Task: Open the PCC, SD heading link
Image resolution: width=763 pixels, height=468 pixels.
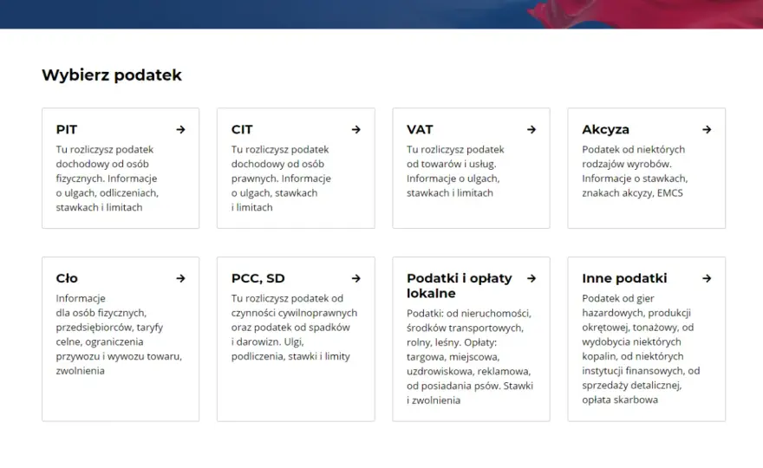Action: 258,278
